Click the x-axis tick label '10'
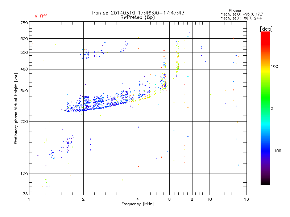Screen dimensions: 290x217 [210, 199]
